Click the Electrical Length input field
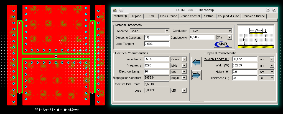283x114 pixels. 156,72
